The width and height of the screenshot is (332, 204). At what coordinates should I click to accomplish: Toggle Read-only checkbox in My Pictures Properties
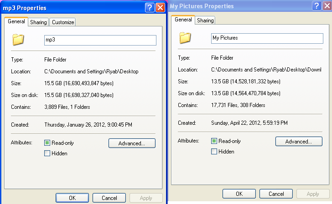tap(214, 141)
